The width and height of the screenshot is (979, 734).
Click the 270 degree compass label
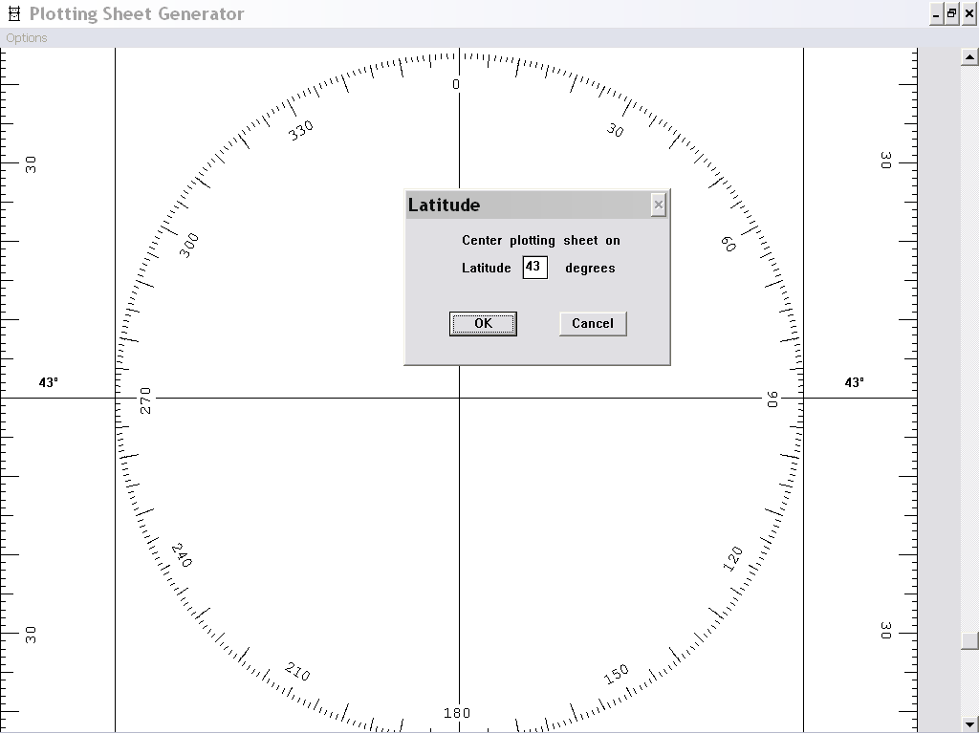point(146,400)
